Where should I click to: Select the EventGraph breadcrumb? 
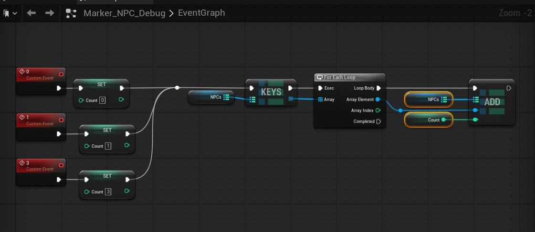point(201,13)
